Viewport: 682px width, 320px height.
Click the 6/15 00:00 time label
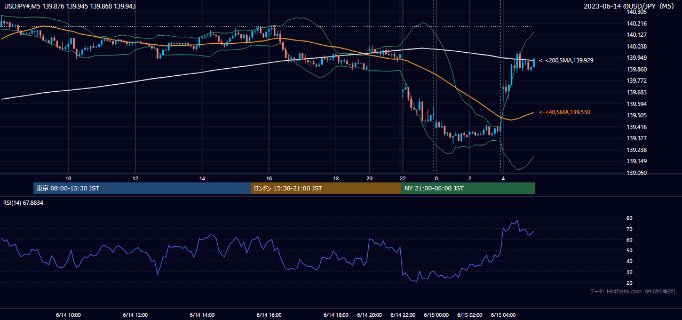tap(436, 315)
